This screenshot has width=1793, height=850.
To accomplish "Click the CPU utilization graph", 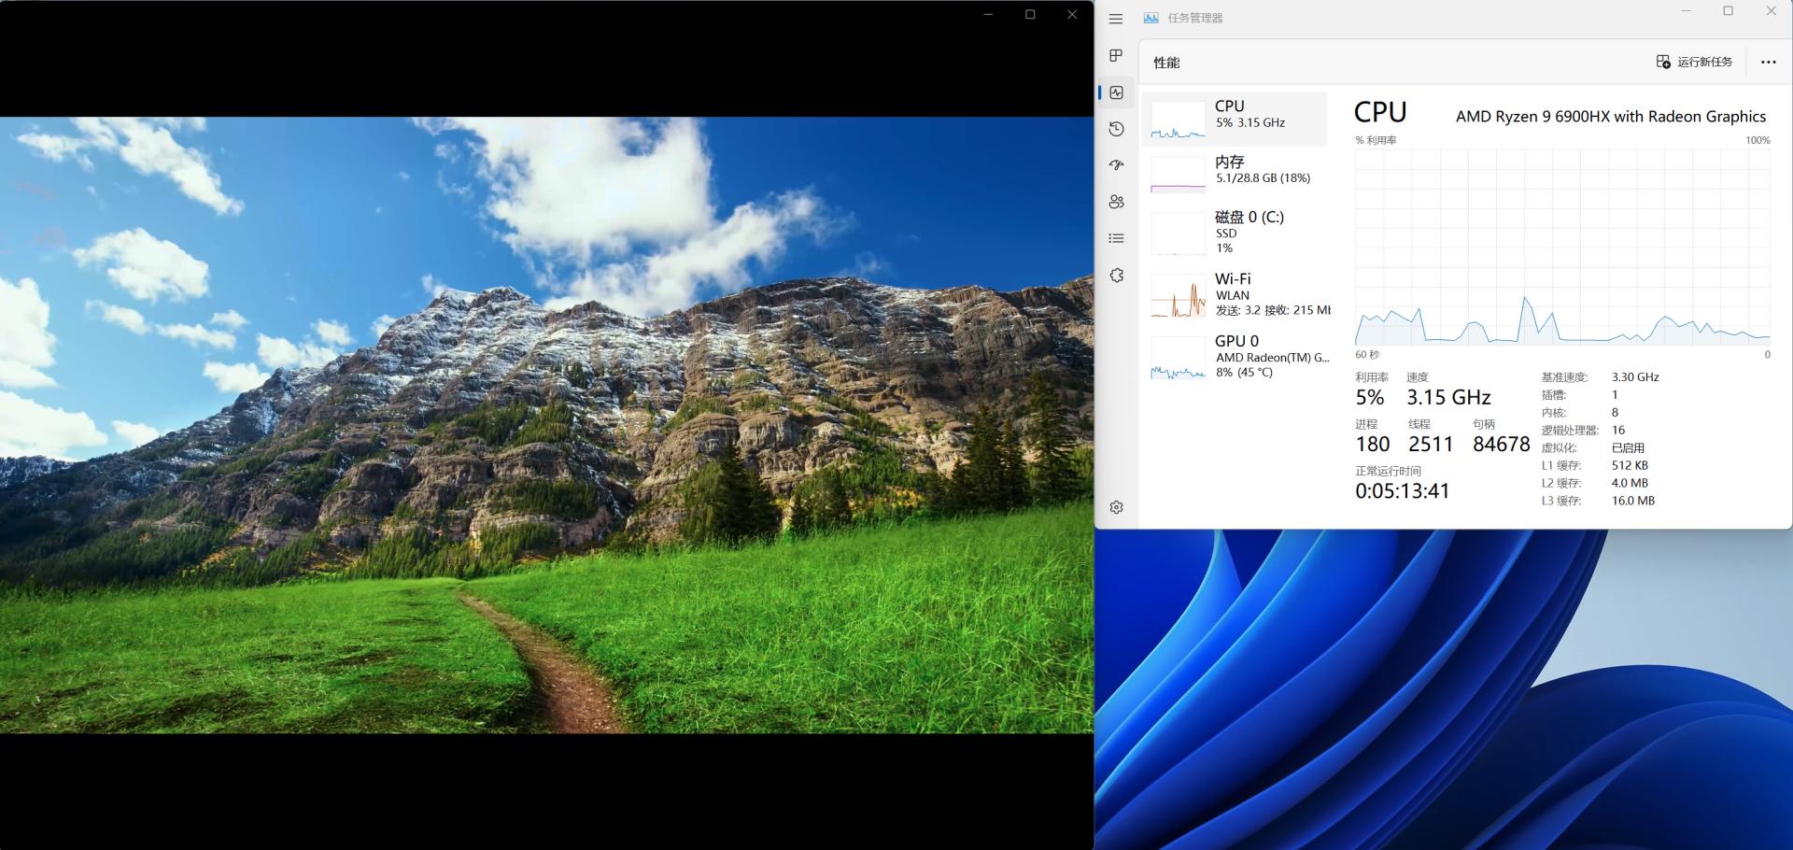I will click(x=1560, y=248).
